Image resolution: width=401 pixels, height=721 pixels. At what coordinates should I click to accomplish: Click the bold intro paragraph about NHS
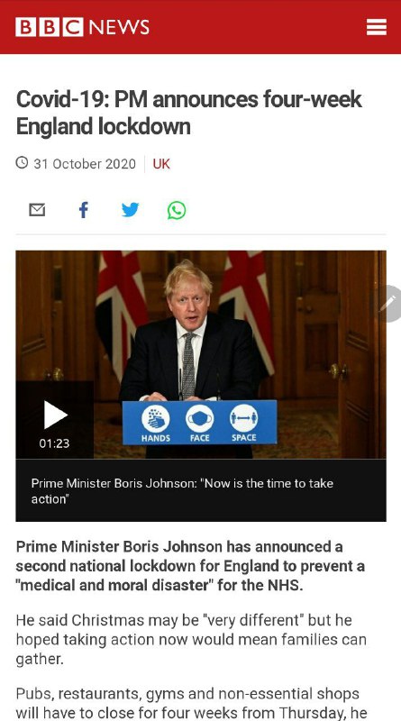190,566
